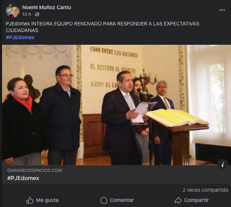Image resolution: width=231 pixels, height=207 pixels.
Task: View the 2 veces compartido share count
Action: (206, 190)
